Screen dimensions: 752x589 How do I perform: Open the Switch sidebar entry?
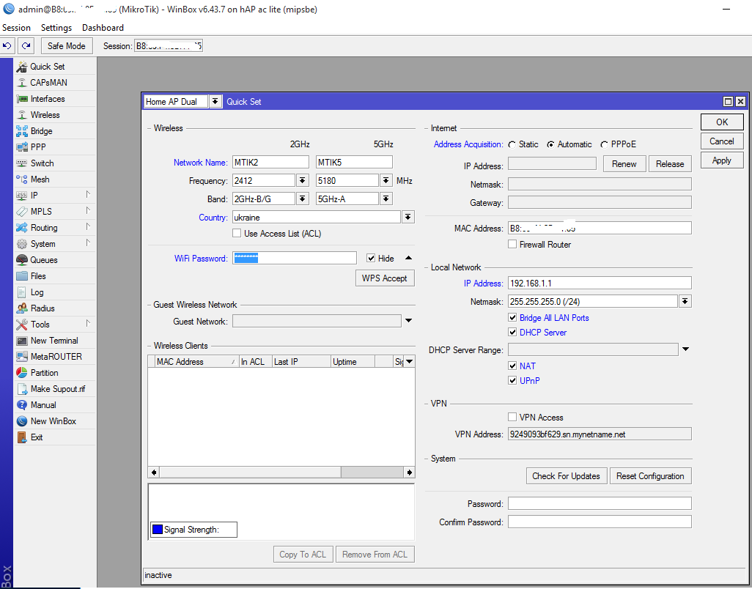click(55, 163)
